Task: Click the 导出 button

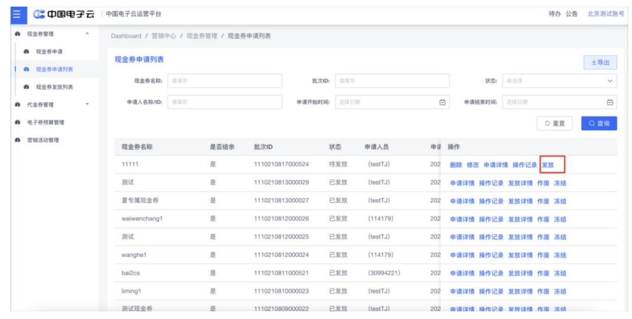Action: click(600, 62)
